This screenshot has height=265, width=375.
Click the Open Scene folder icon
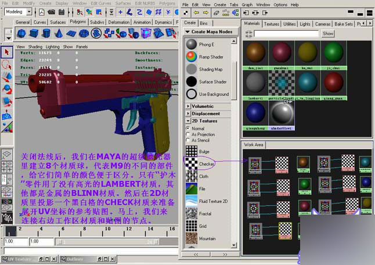(x=52, y=12)
